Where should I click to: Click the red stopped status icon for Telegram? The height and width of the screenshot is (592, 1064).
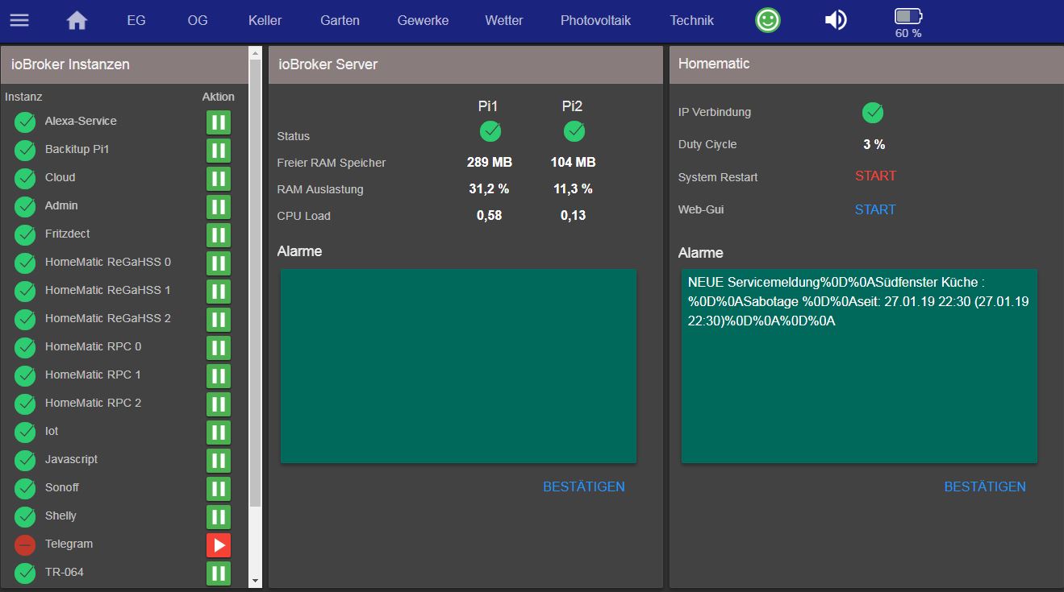coord(25,545)
